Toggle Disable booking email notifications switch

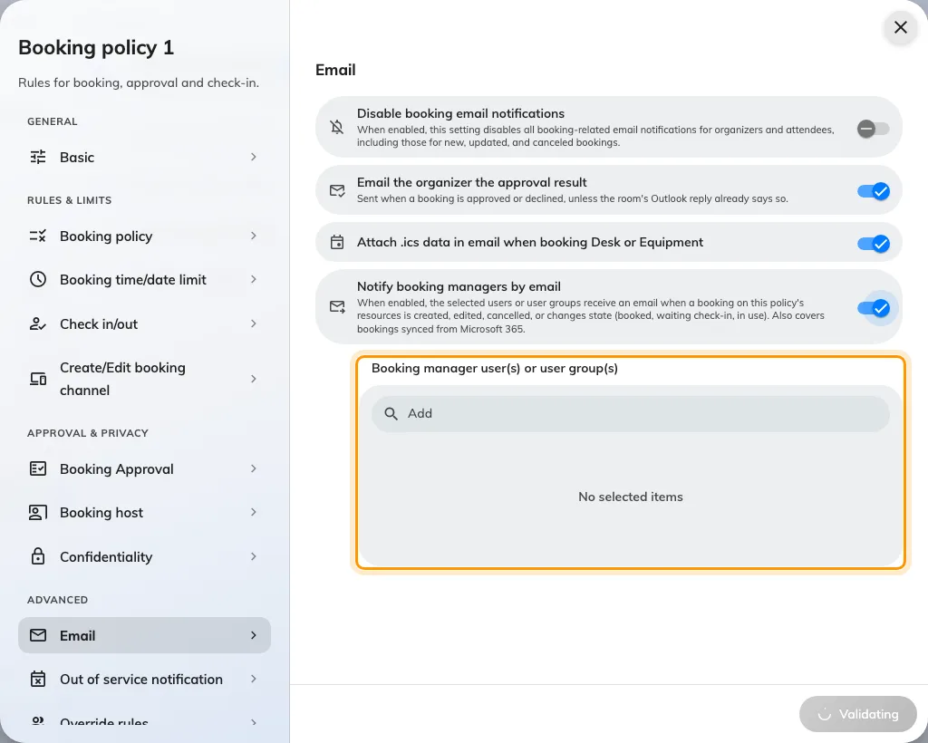tap(873, 129)
